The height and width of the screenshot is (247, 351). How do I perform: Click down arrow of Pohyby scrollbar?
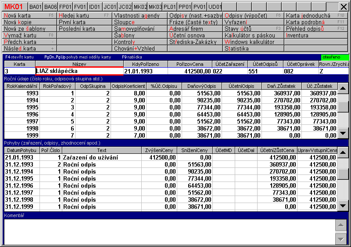tap(343, 206)
